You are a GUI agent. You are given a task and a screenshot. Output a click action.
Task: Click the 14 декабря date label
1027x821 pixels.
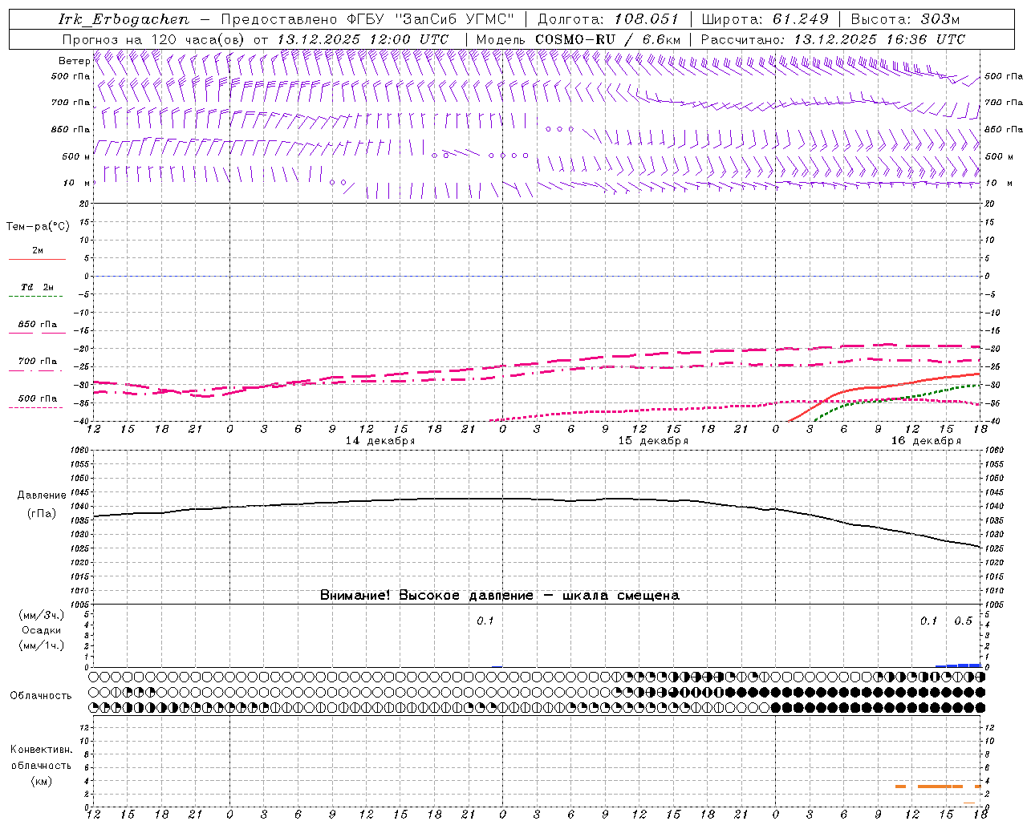pos(380,441)
